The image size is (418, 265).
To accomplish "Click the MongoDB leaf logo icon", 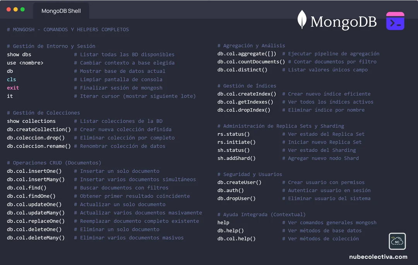I will (302, 19).
